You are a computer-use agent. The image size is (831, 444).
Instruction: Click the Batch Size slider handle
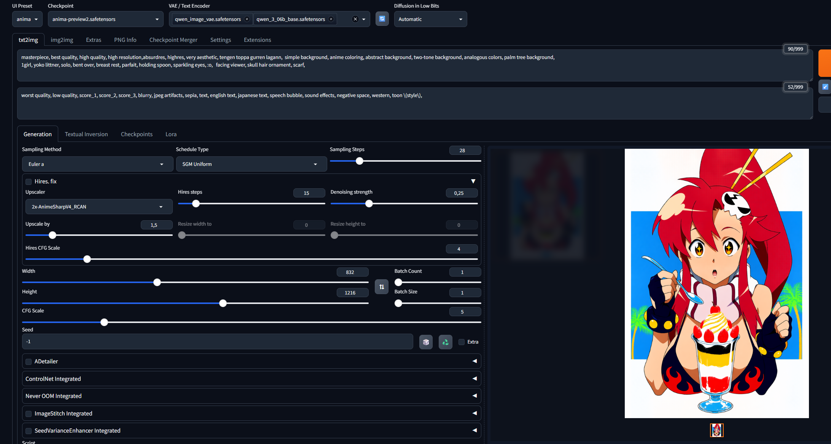[x=398, y=303]
